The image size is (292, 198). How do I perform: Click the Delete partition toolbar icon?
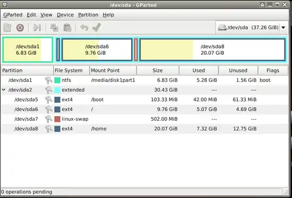(20, 28)
